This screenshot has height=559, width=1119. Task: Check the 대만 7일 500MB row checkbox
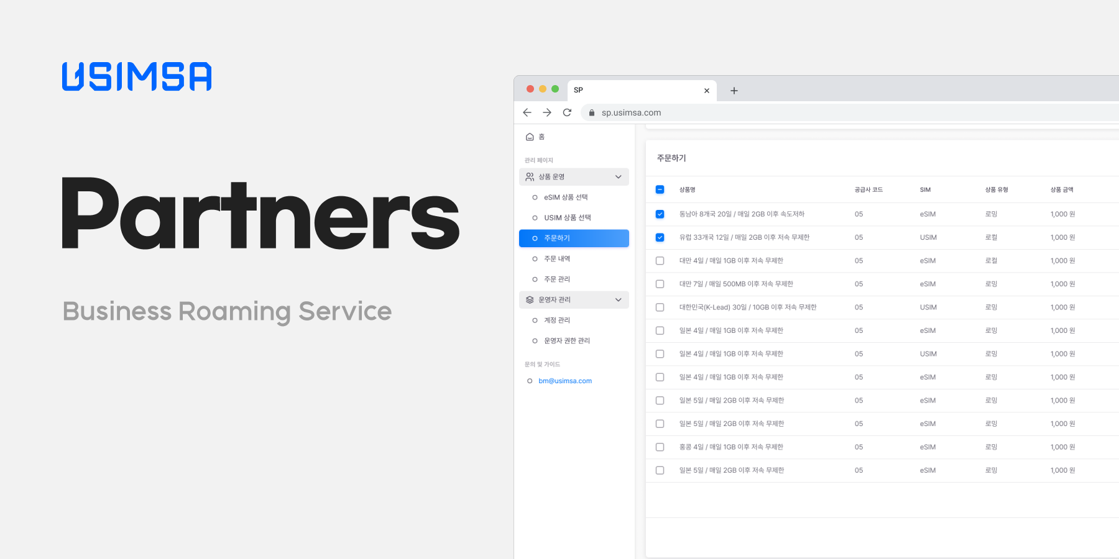(660, 284)
